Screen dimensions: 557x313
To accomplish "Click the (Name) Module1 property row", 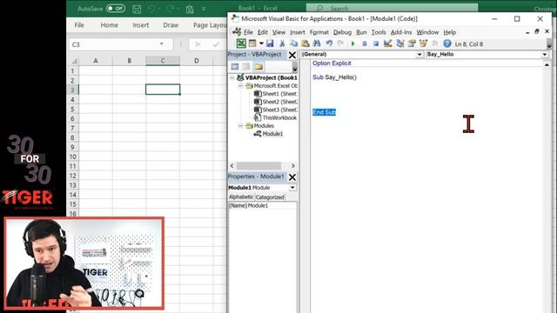I will coord(262,205).
